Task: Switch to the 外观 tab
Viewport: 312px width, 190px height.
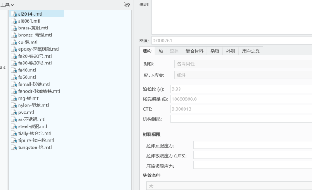Action: [230, 51]
